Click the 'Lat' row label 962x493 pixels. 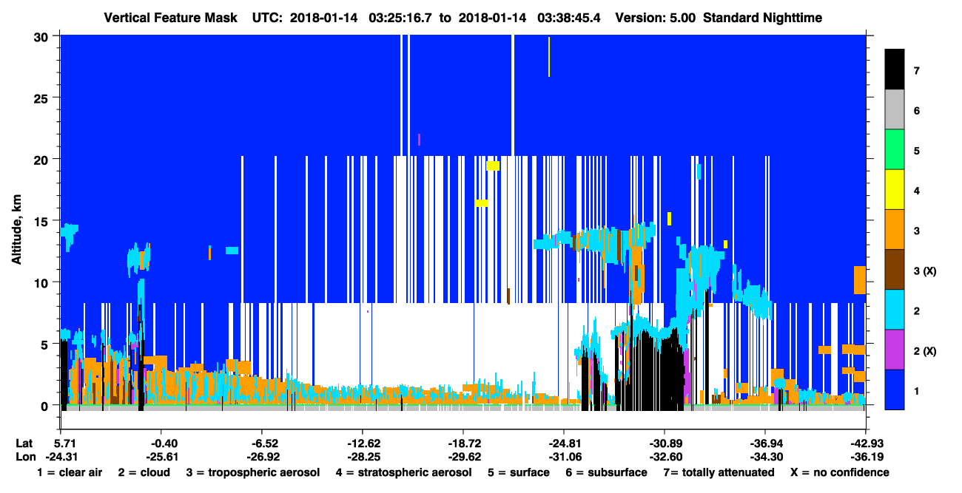[24, 443]
